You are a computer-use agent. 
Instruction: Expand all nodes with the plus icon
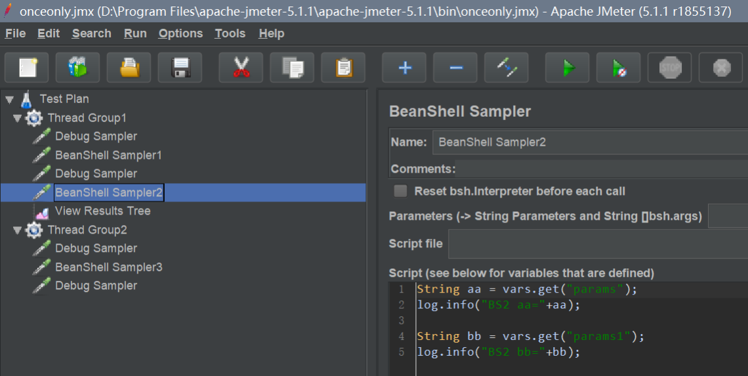[x=404, y=68]
